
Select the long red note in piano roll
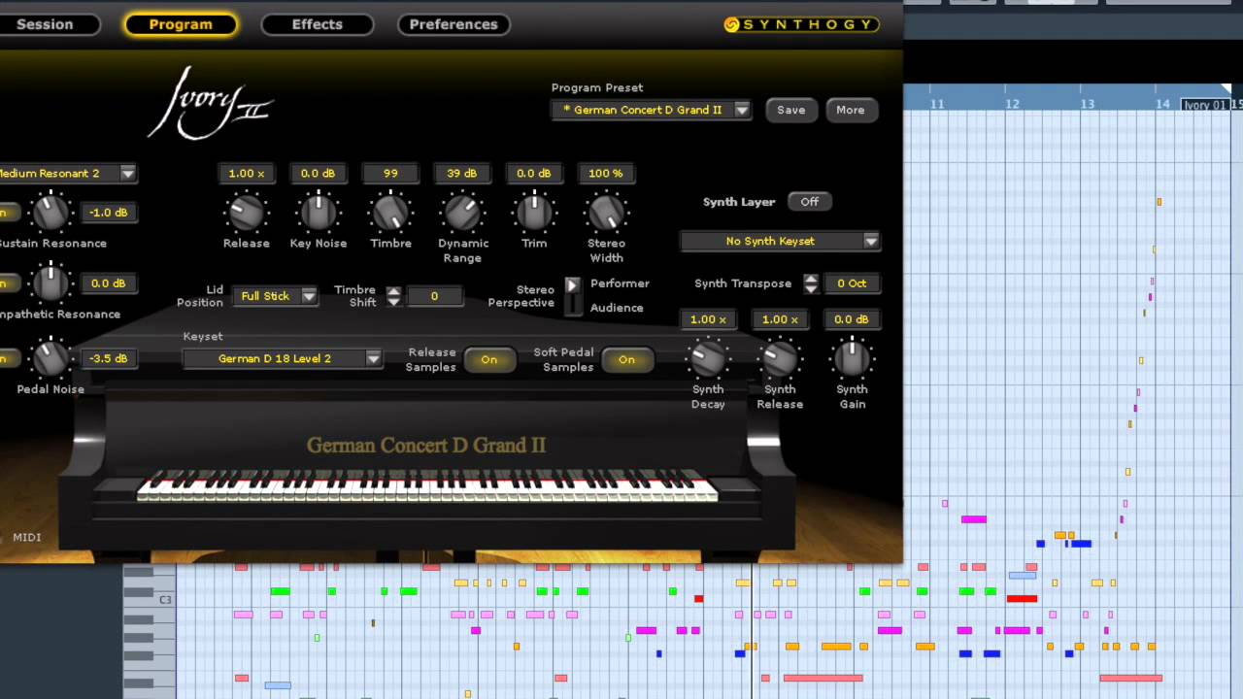pos(1022,599)
